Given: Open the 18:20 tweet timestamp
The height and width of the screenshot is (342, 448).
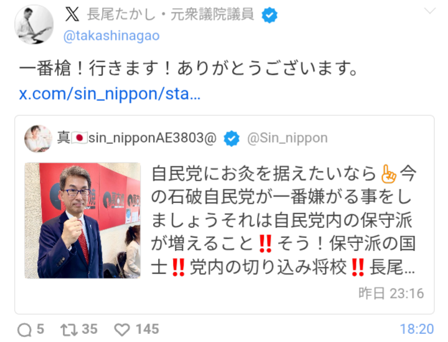Looking at the screenshot, I should [x=417, y=329].
